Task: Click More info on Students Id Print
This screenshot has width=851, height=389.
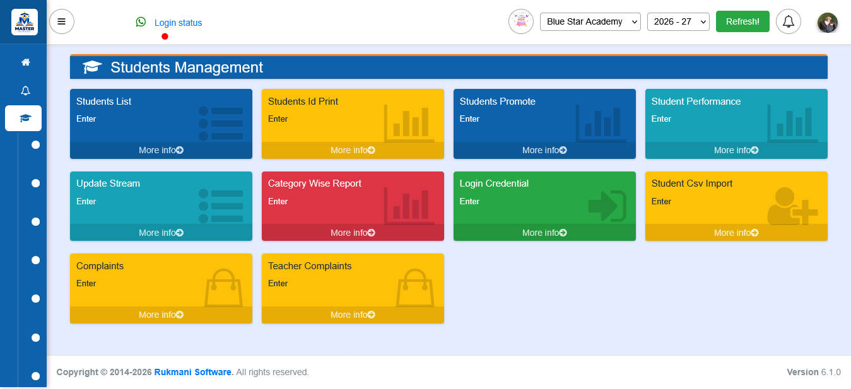Action: [x=353, y=150]
